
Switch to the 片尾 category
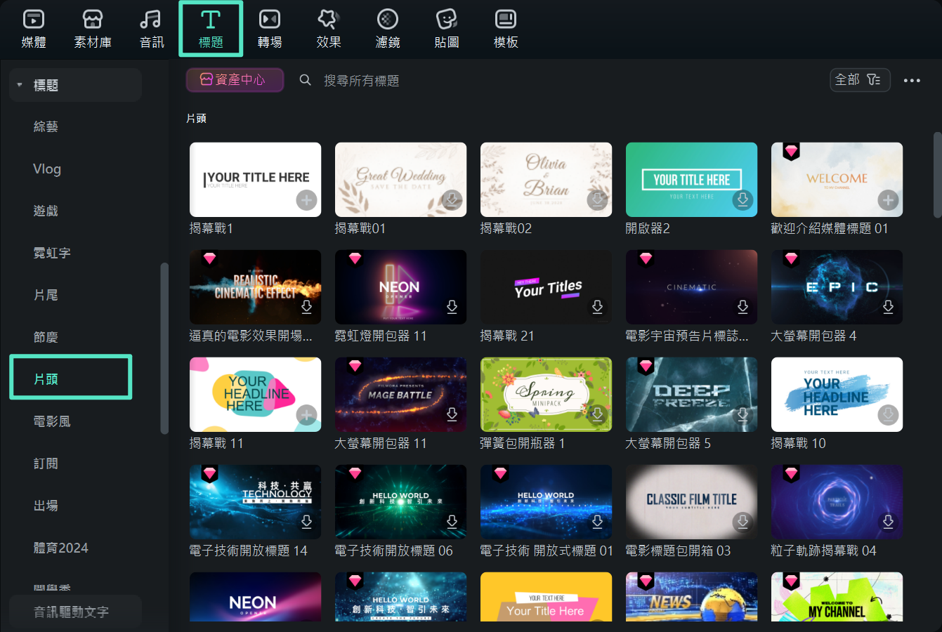point(46,295)
